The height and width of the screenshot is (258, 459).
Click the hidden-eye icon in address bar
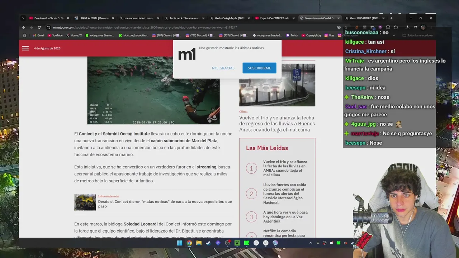click(339, 27)
